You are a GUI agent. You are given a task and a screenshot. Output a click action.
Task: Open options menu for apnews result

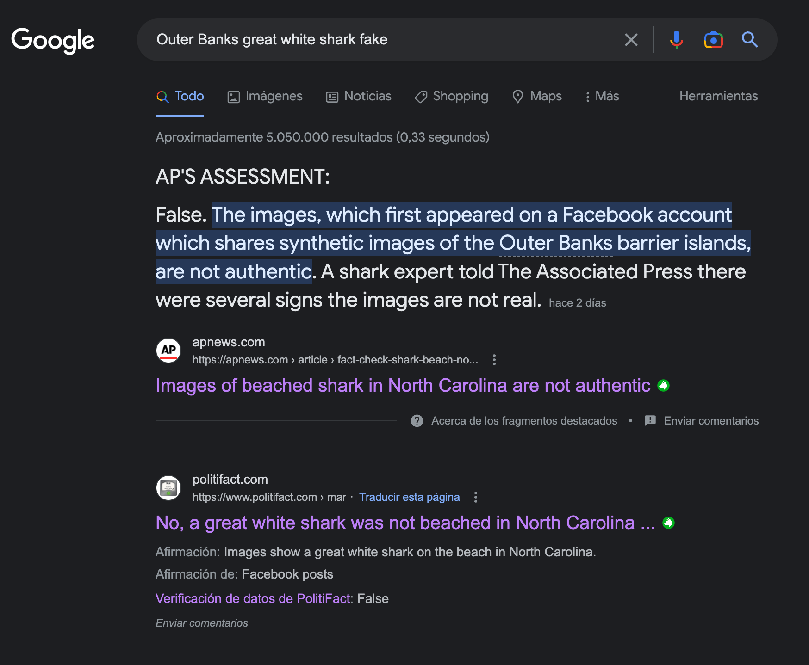494,360
